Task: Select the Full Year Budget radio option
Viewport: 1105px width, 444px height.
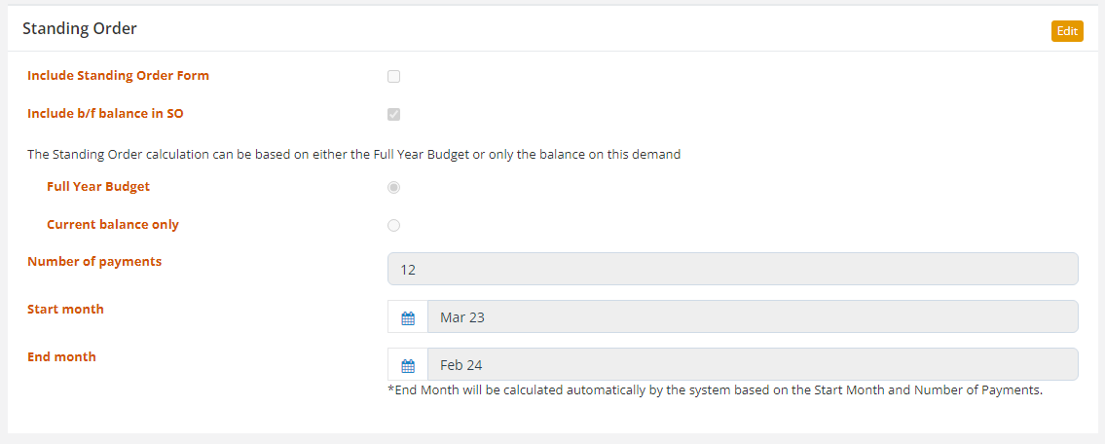Action: (394, 188)
